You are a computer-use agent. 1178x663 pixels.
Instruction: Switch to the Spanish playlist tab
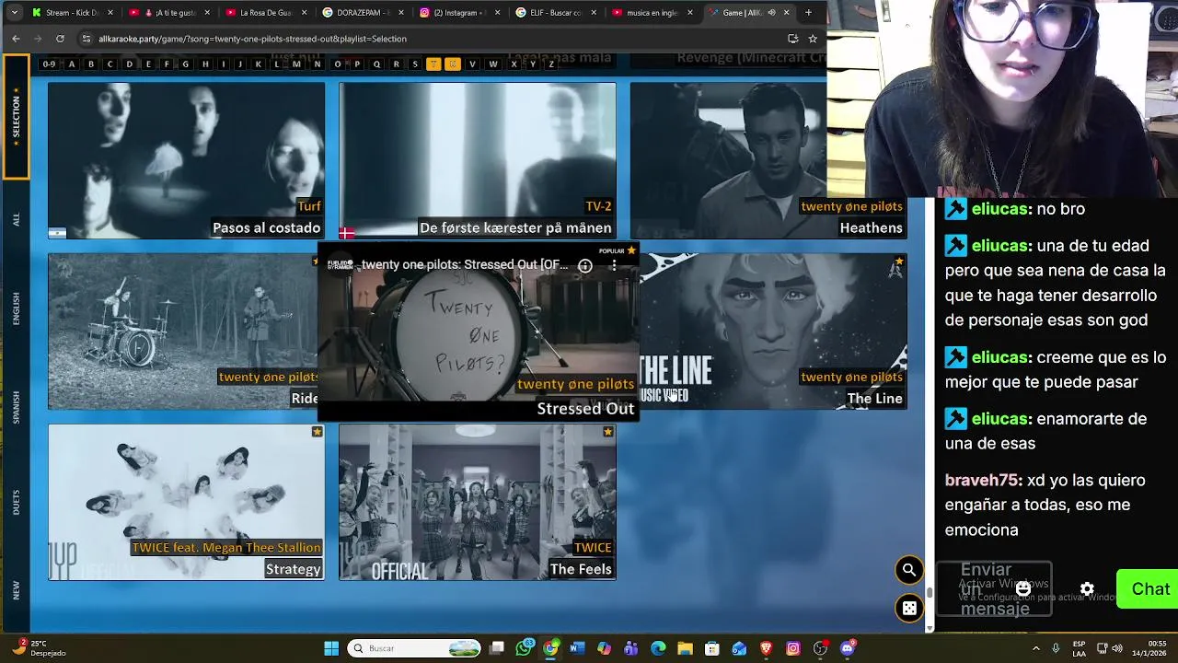(16, 407)
